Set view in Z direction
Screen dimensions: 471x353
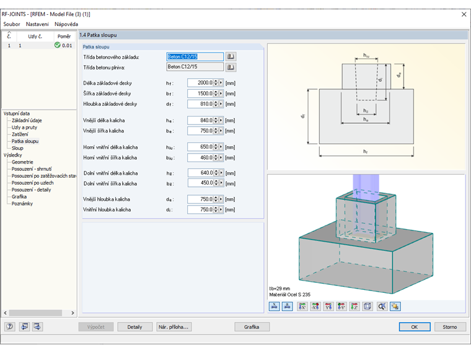click(x=354, y=307)
